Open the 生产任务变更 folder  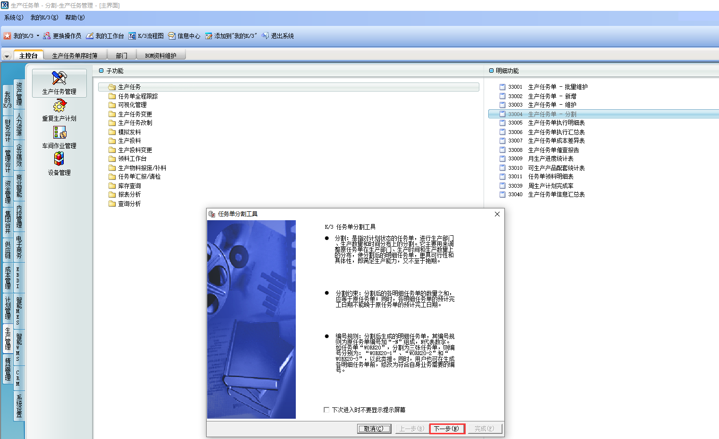click(135, 114)
